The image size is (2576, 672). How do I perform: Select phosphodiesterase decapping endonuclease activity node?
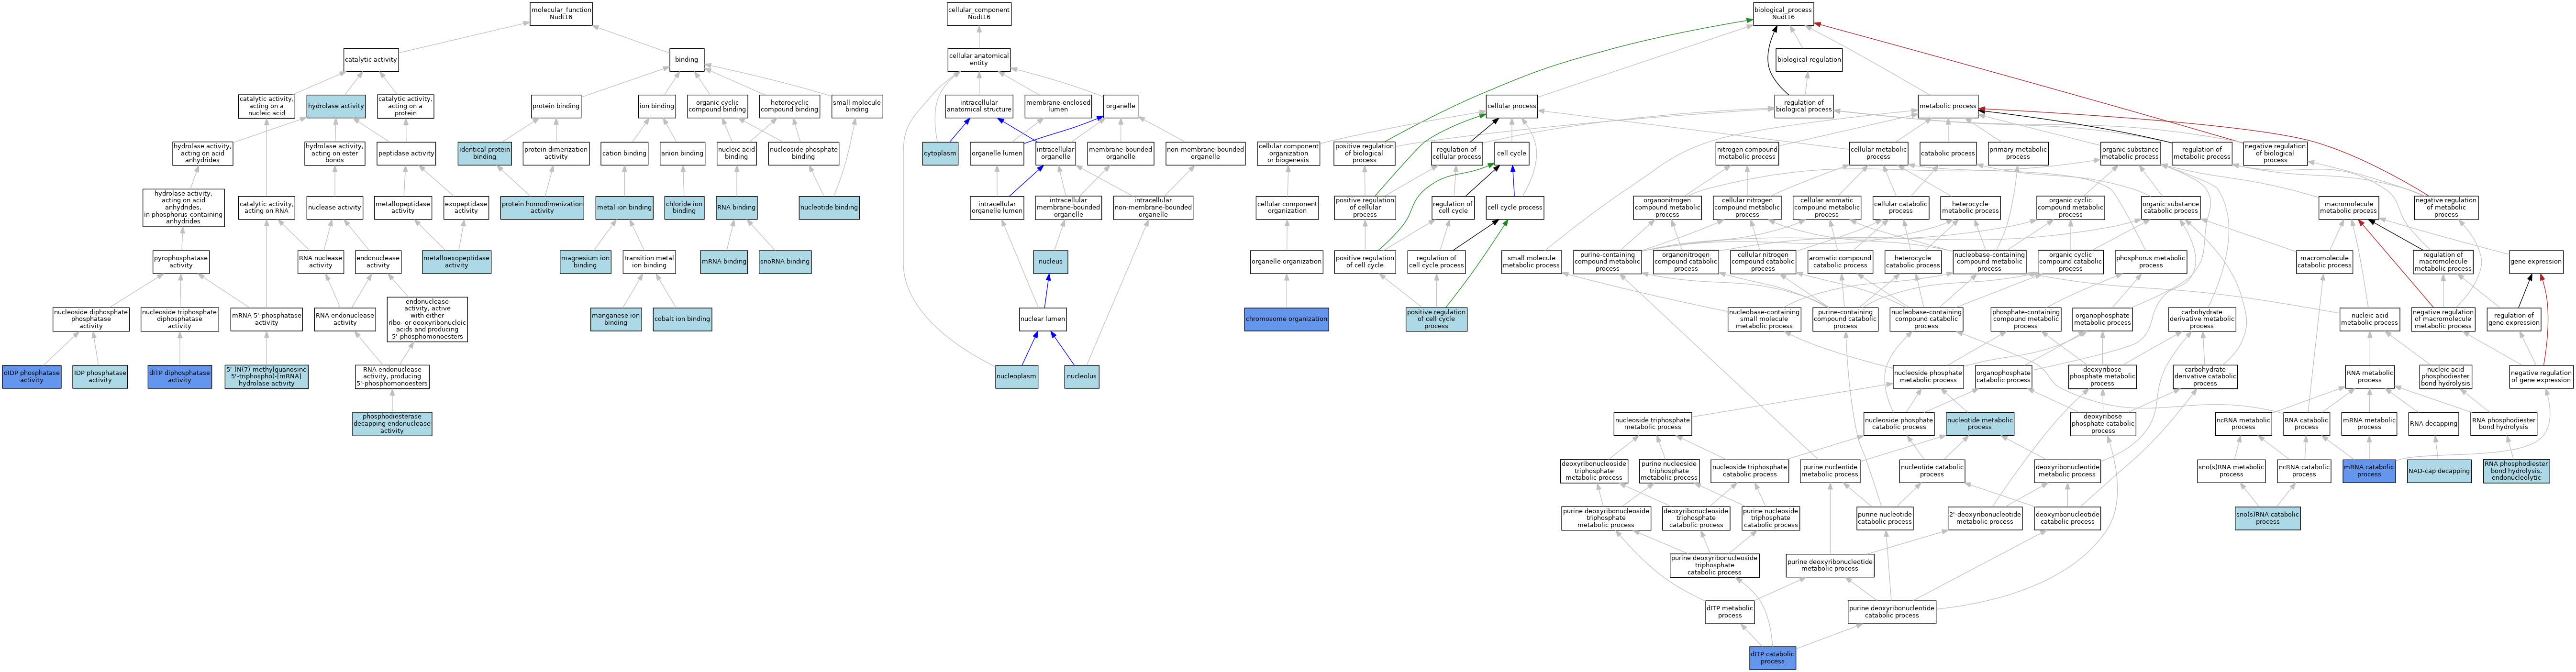point(392,424)
